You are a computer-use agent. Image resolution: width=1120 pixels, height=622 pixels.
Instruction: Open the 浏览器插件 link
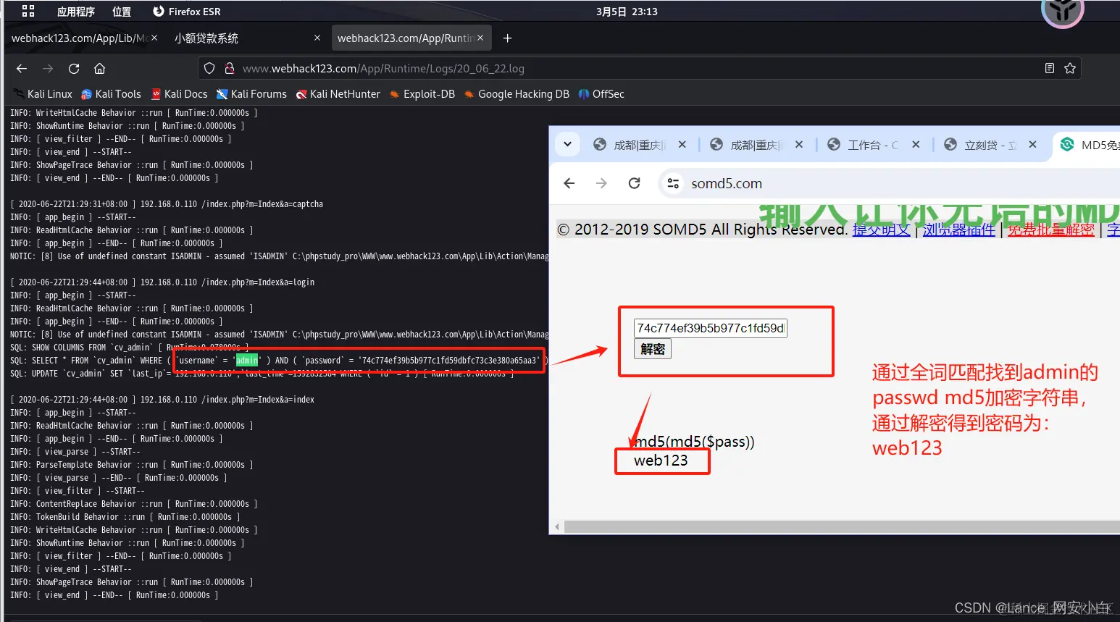point(959,230)
